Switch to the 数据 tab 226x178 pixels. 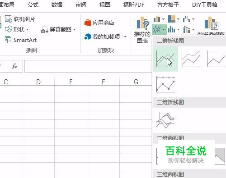coord(57,5)
